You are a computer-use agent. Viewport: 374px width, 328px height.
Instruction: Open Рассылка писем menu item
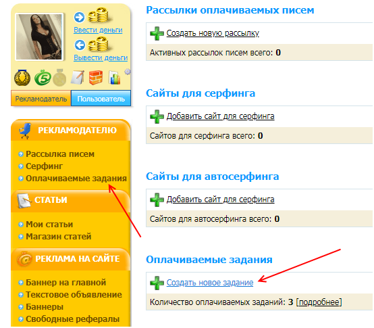pyautogui.click(x=60, y=154)
